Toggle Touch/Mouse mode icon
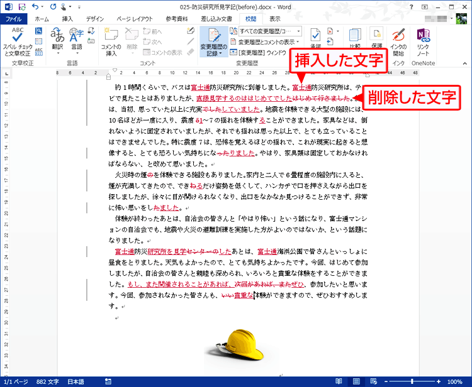 [x=64, y=7]
